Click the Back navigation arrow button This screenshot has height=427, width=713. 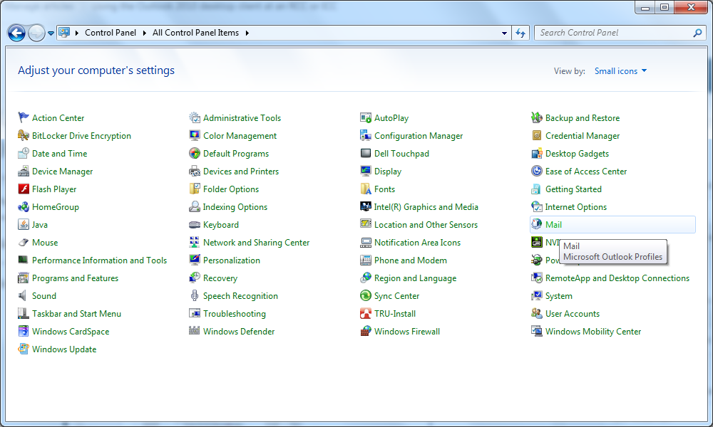(16, 33)
